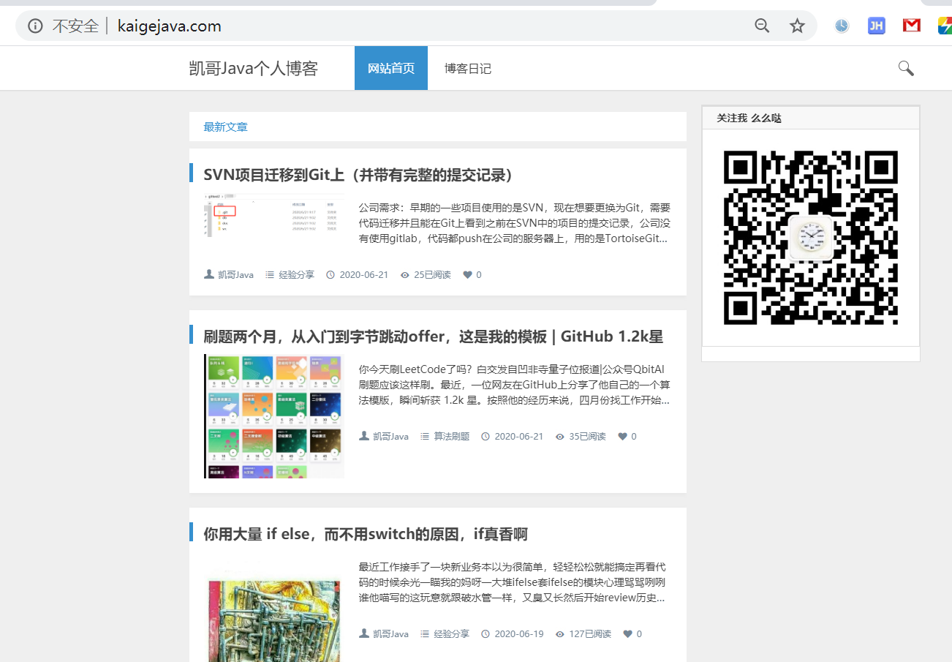Click the excerpt starting 你今天刷LeetCode了吗
Viewport: 952px width, 662px height.
pyautogui.click(x=514, y=385)
